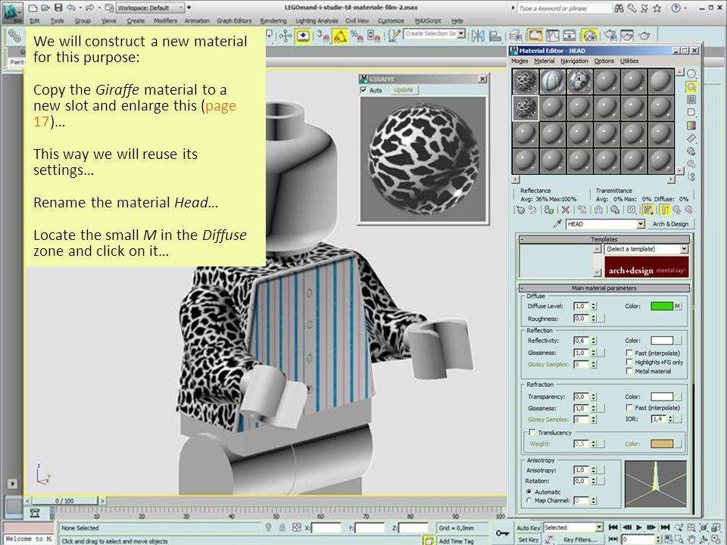This screenshot has width=727, height=545.
Task: Collapse the Templates rollout
Action: [604, 239]
